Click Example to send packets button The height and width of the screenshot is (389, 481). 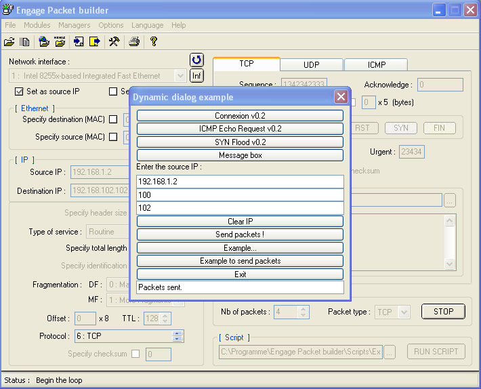click(240, 261)
